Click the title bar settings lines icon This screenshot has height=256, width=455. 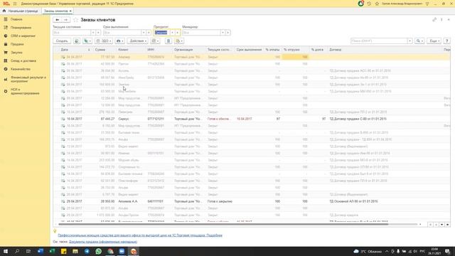pos(427,4)
